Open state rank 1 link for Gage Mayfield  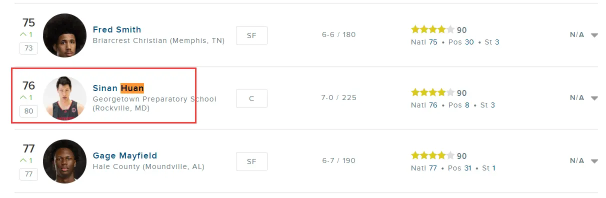[493, 168]
